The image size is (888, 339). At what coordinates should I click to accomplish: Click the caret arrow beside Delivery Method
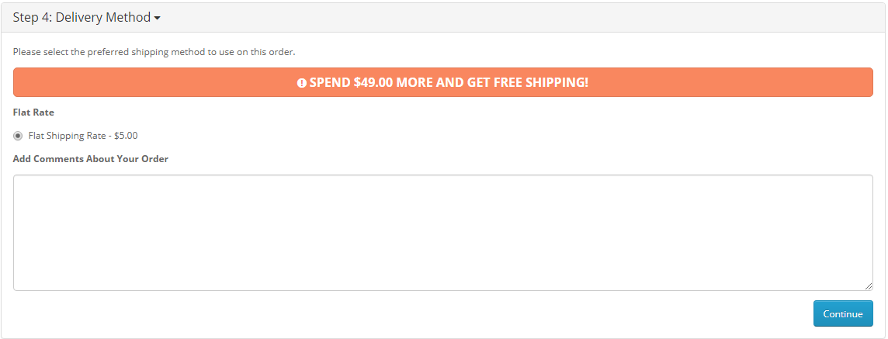(157, 18)
